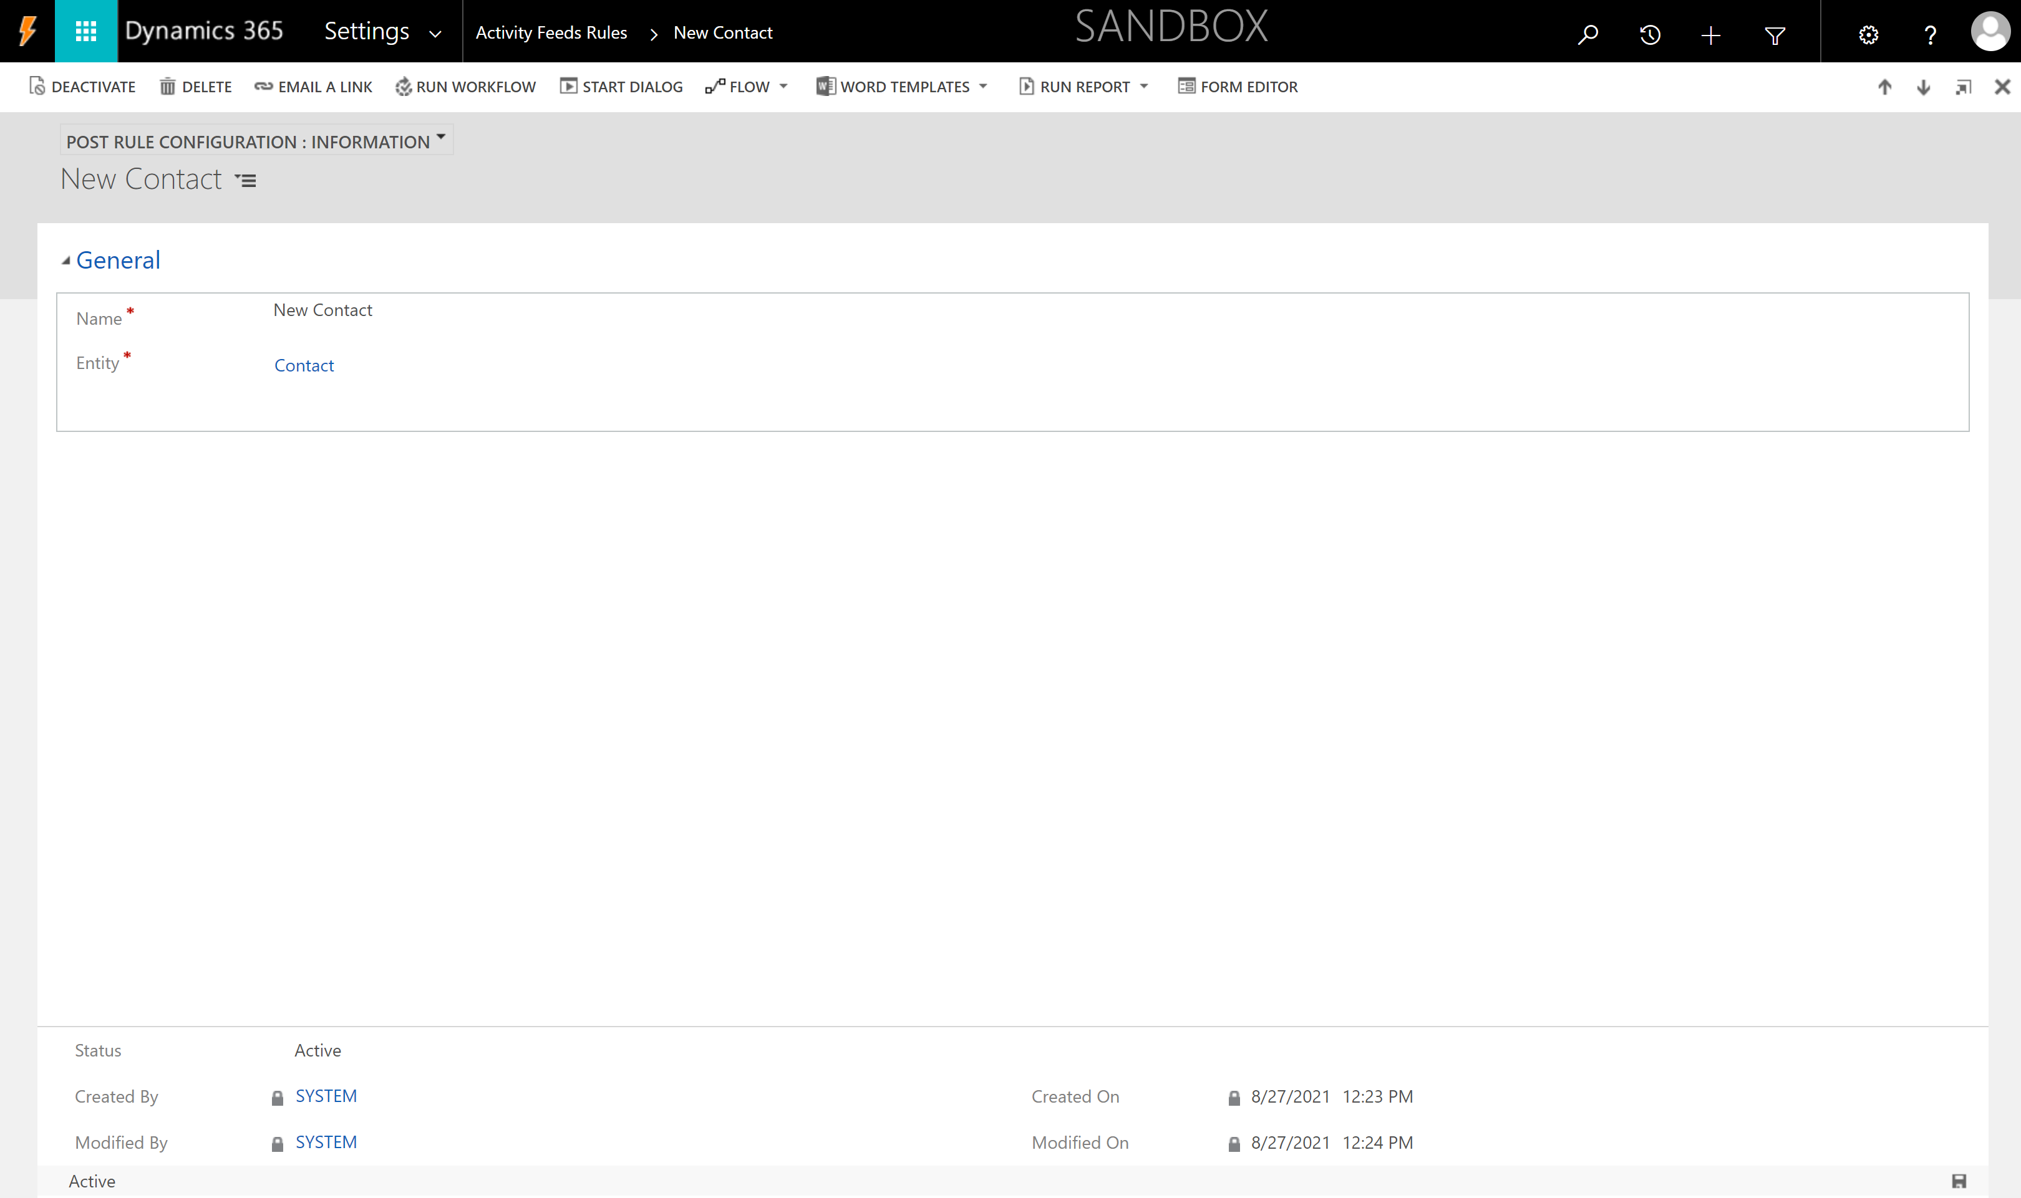
Task: Pop out the form in a new window
Action: coord(1963,87)
